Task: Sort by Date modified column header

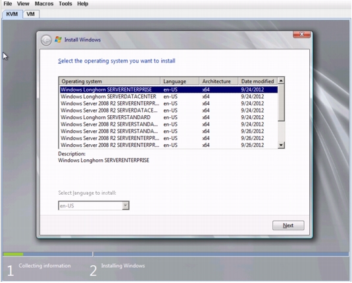Action: [x=258, y=81]
